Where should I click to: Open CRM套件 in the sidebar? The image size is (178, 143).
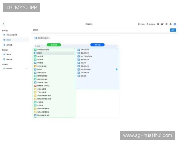tap(15, 69)
